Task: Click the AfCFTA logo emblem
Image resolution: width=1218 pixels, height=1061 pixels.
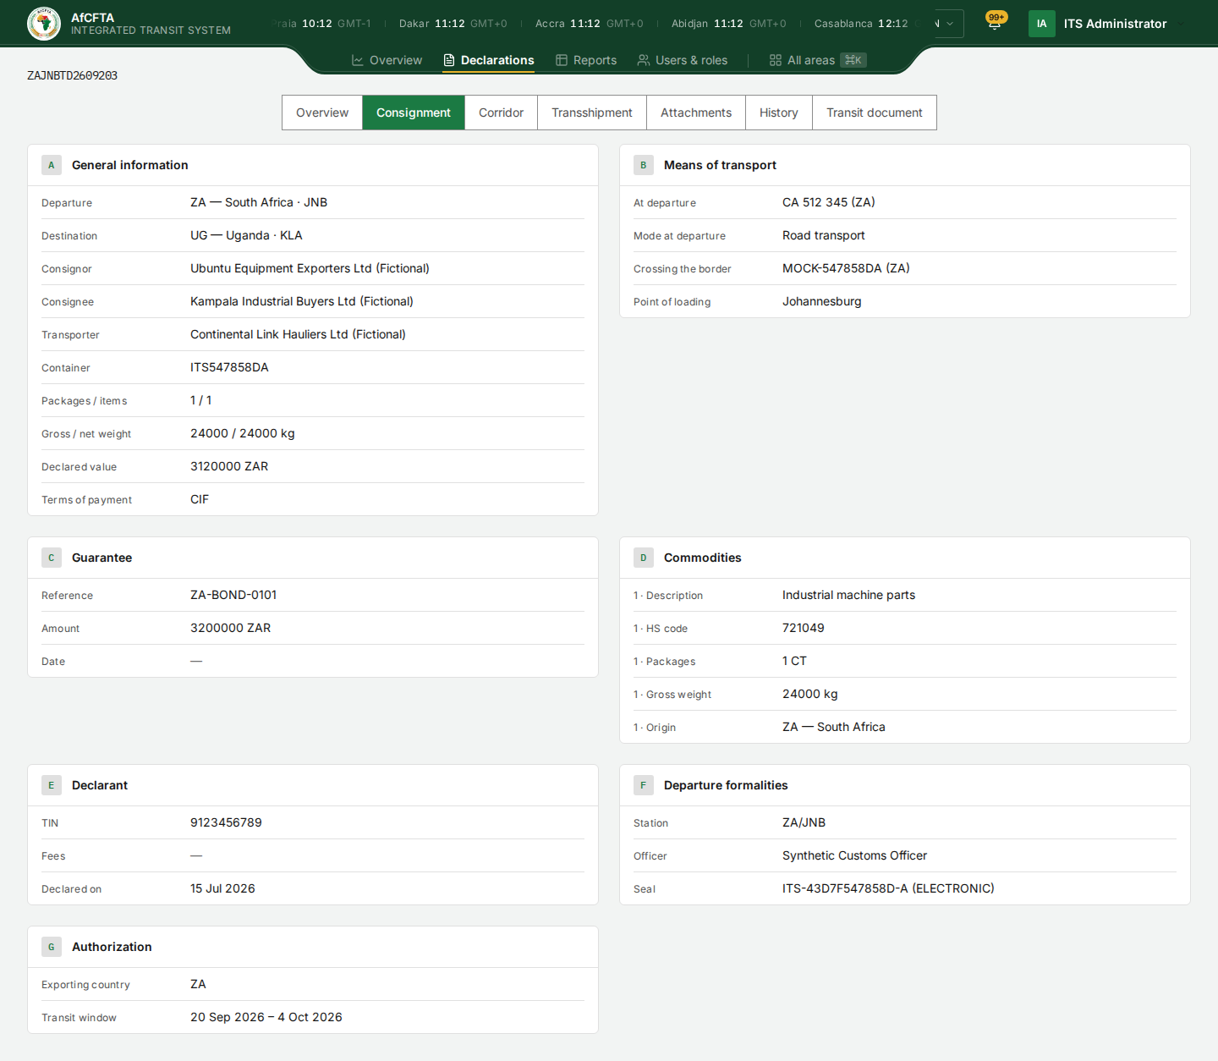Action: (44, 24)
